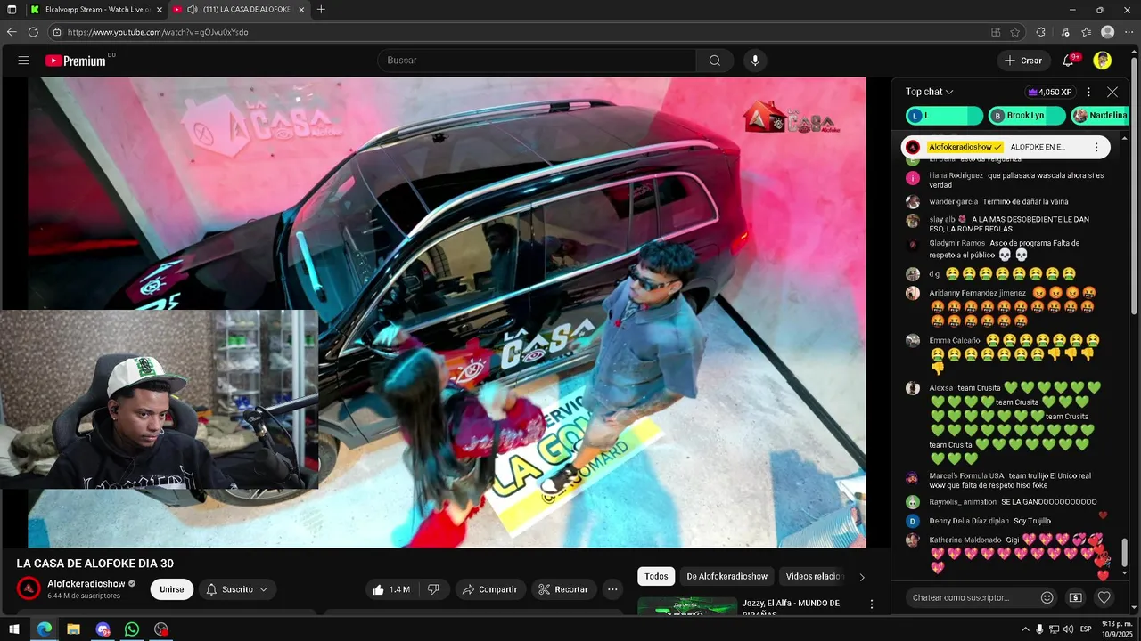Focus the Buscar search field
The width and height of the screenshot is (1141, 641).
click(x=538, y=61)
